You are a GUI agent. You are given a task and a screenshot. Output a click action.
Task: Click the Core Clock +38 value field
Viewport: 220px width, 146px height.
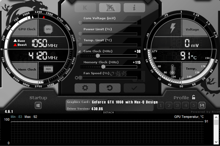[137, 51]
